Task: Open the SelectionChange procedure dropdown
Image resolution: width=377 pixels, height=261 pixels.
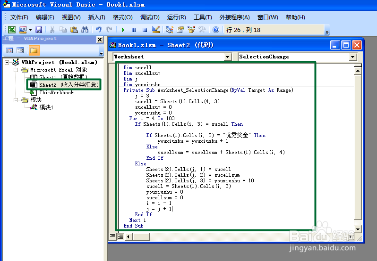Action: 353,57
